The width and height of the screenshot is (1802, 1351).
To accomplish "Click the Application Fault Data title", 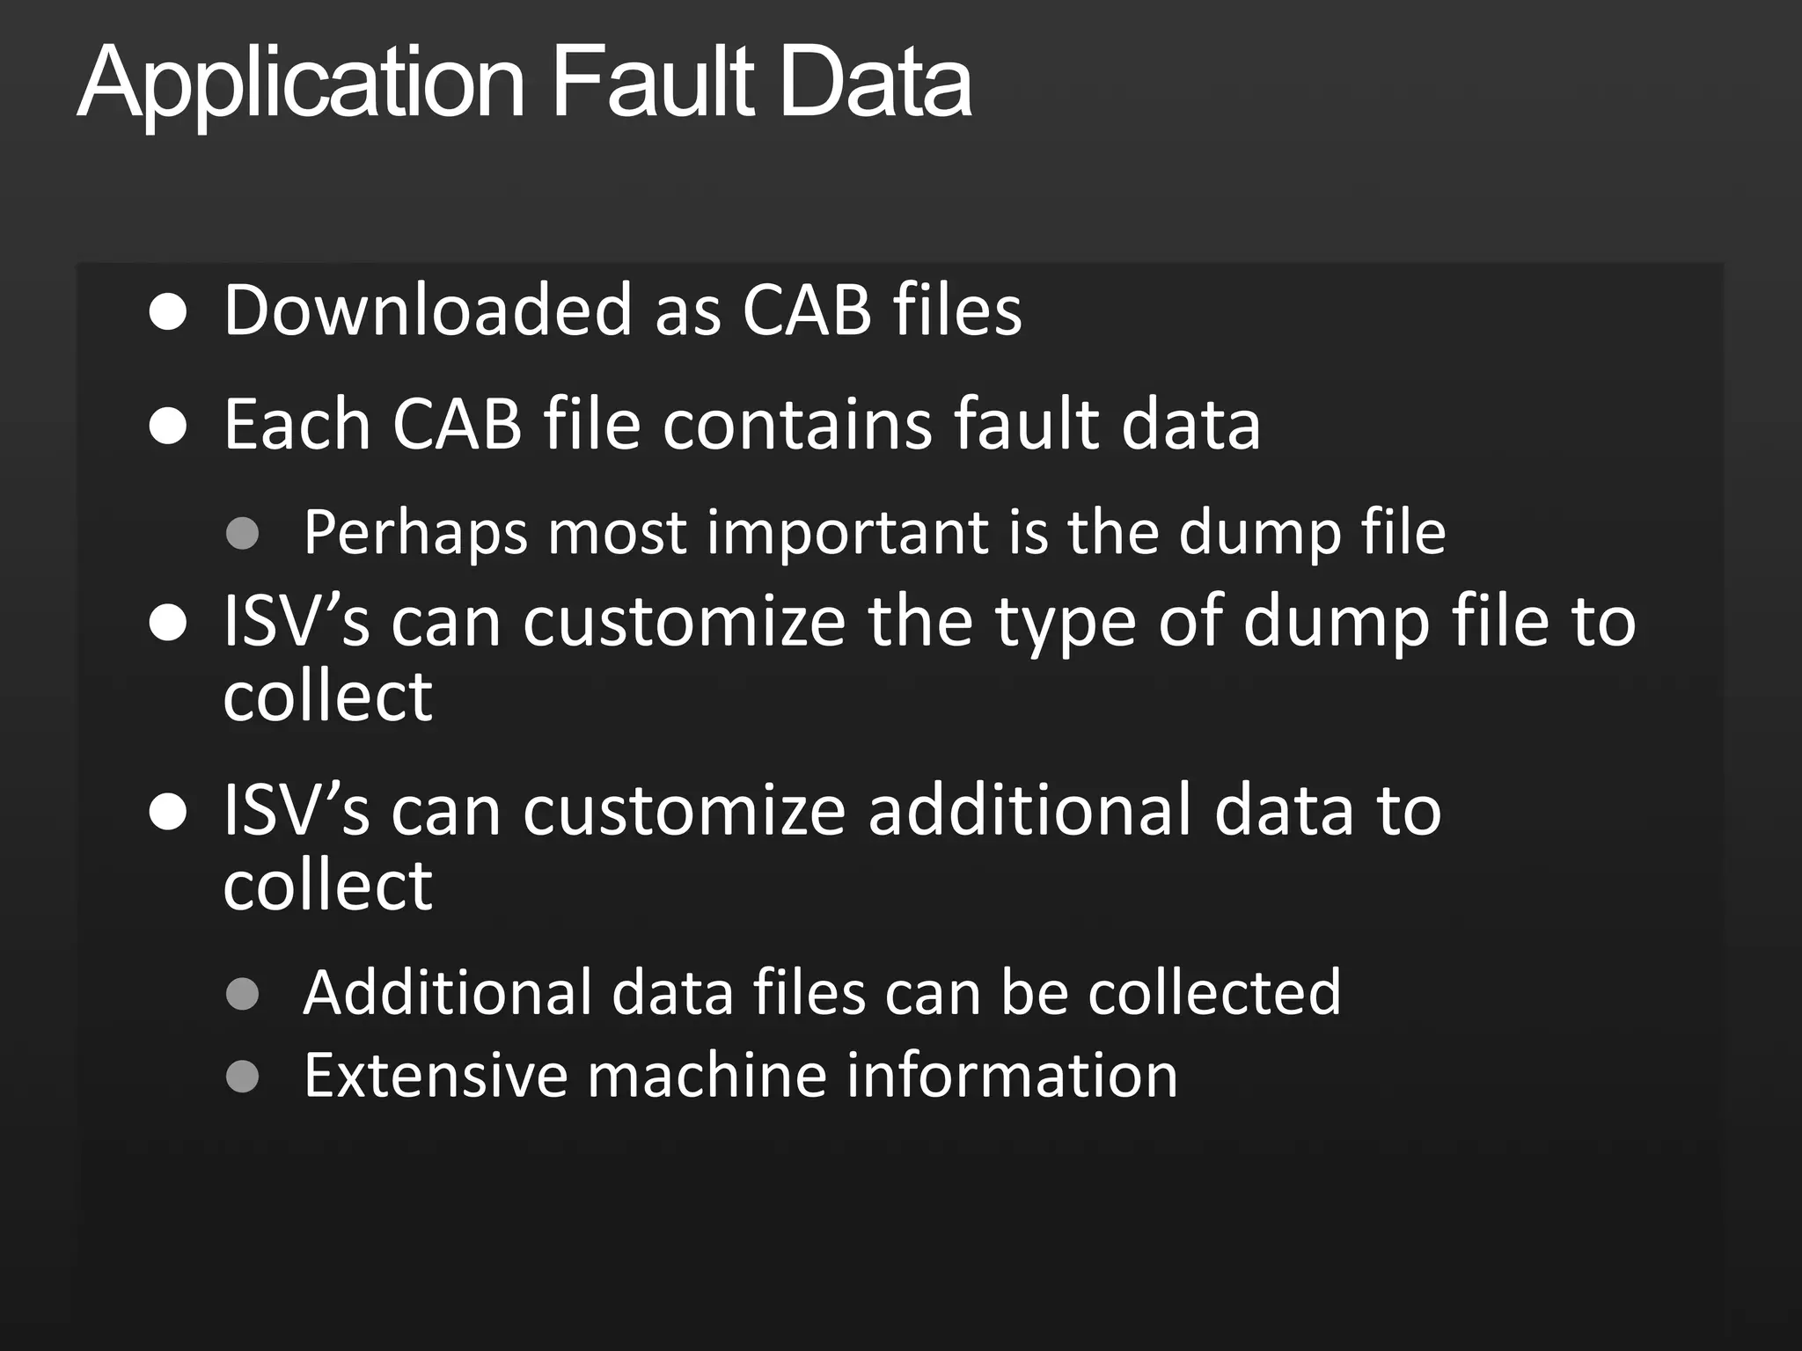I will pos(524,84).
